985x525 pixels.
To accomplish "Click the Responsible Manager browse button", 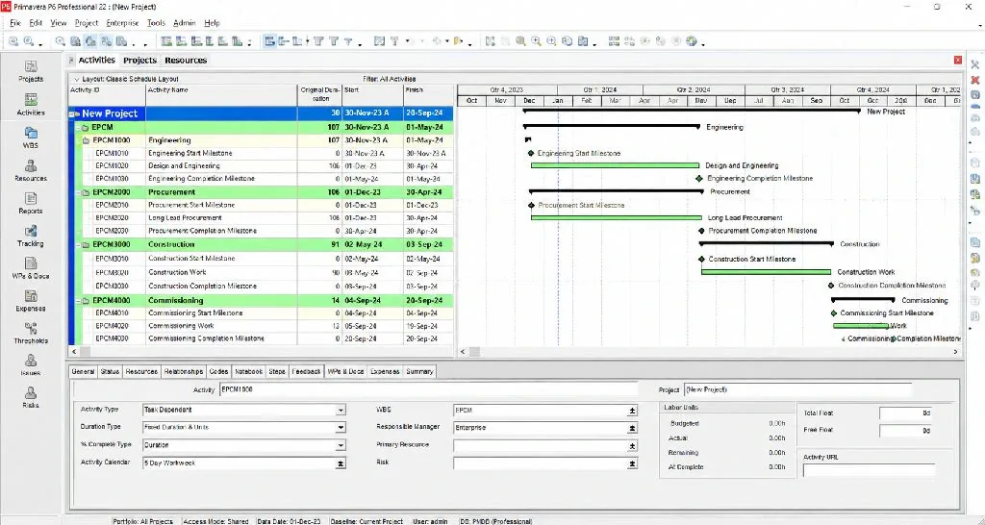I will [x=632, y=428].
